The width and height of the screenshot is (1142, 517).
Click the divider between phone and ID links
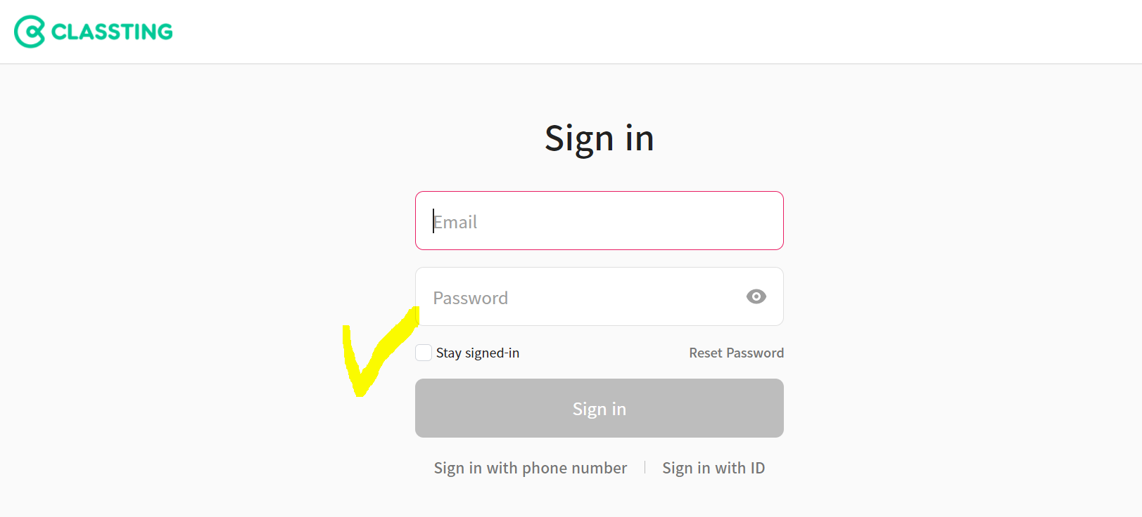click(x=645, y=468)
